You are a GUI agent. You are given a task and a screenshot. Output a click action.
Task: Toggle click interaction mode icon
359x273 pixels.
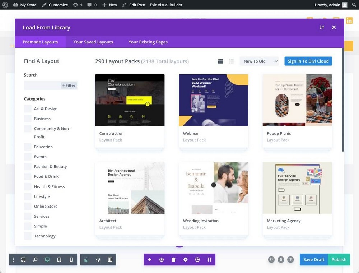(98, 259)
